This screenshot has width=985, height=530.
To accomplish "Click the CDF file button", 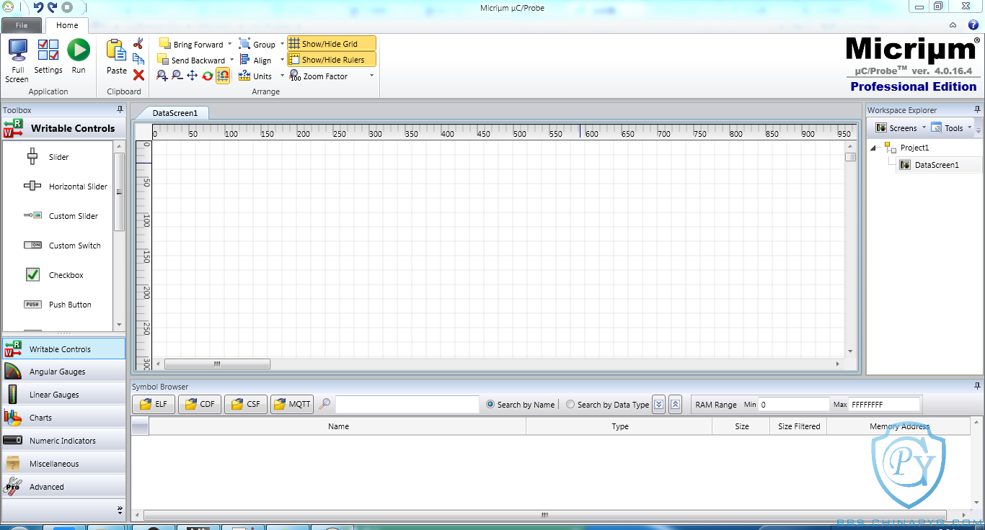I will coord(200,404).
